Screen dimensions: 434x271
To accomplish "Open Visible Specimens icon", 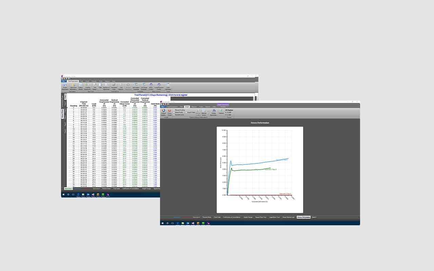I will [x=214, y=112].
